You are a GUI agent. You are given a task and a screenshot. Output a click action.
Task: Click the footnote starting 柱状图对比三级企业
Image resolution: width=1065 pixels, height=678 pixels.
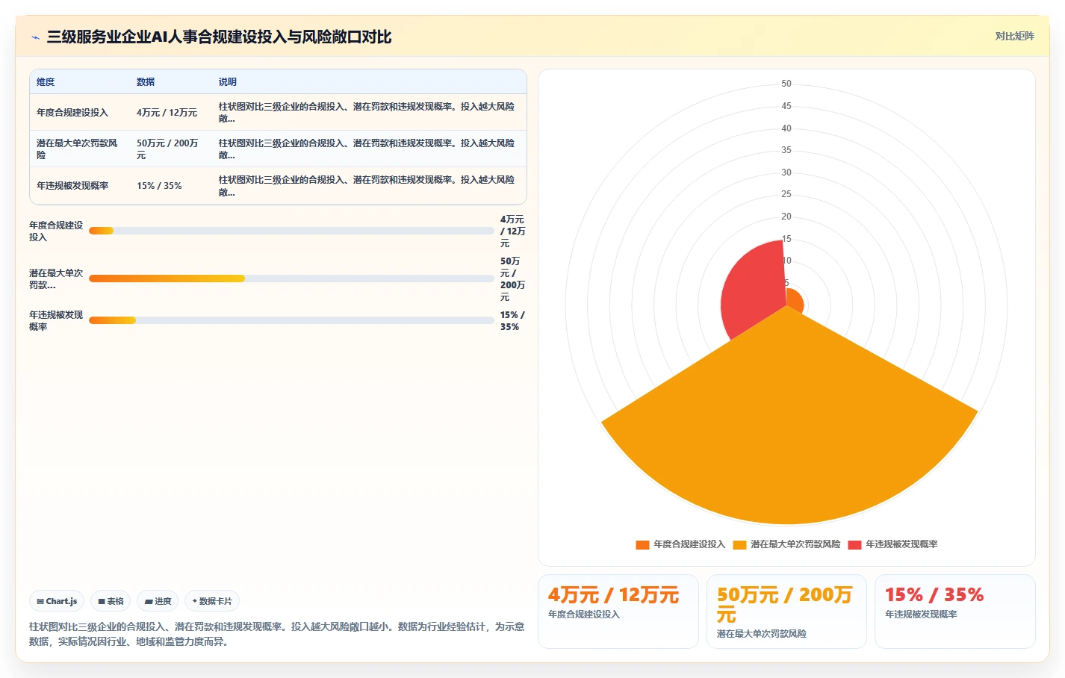pyautogui.click(x=276, y=634)
